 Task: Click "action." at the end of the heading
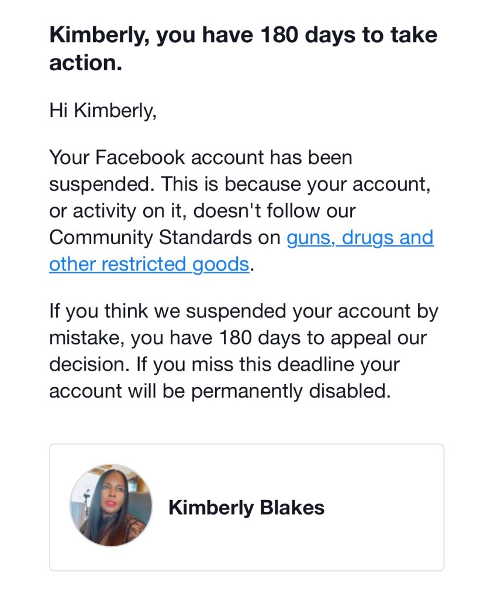point(85,63)
